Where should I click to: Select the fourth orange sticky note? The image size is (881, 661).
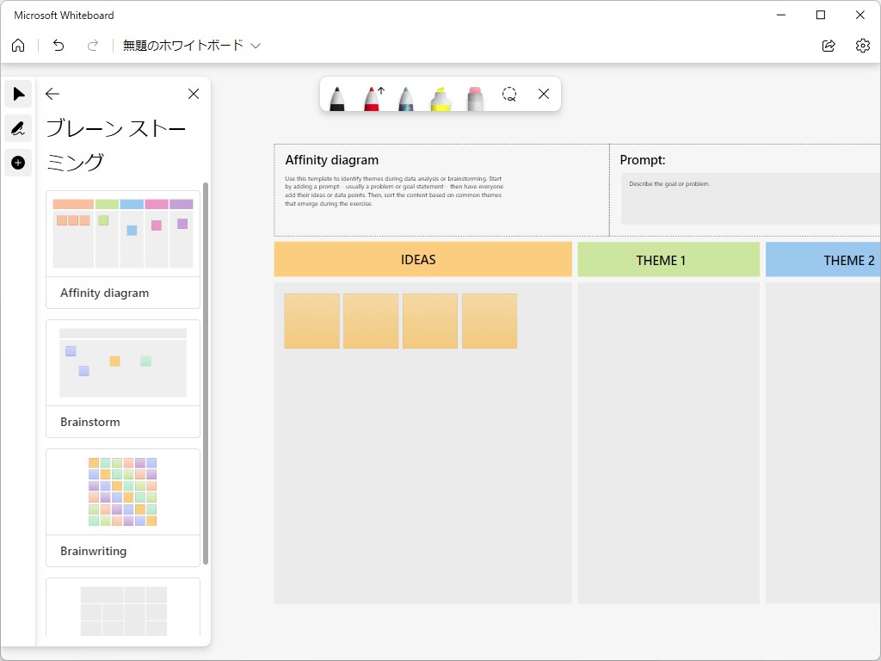pos(490,321)
